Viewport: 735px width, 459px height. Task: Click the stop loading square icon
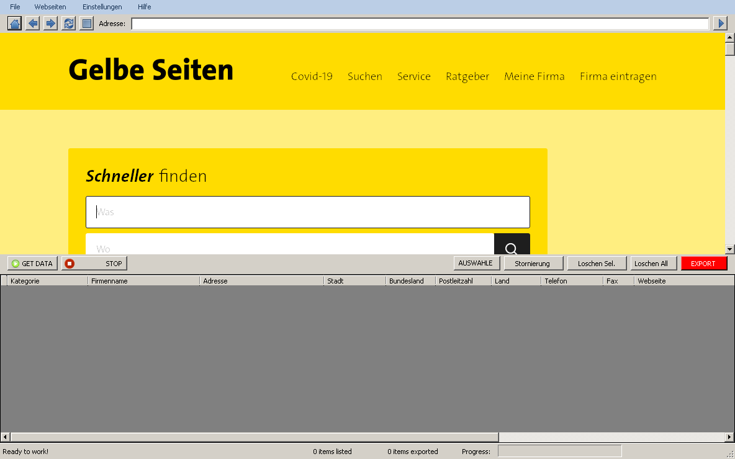point(87,24)
